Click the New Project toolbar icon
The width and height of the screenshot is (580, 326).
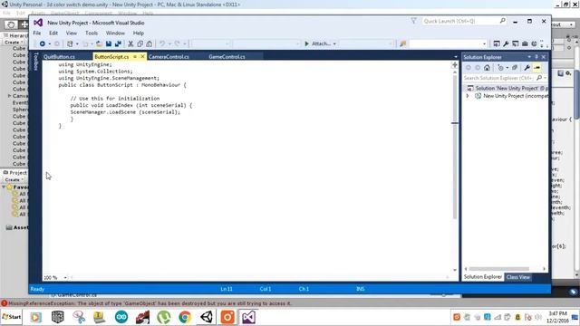70,43
